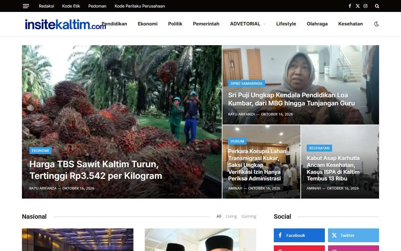Open Sri Puji Ungkap Kendala Pendidikan article

pos(291,99)
